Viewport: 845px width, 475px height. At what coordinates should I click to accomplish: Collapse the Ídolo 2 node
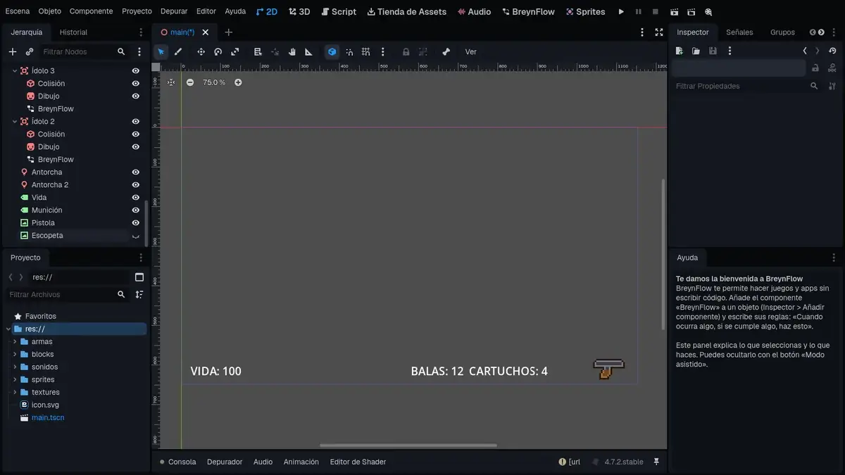(15, 122)
